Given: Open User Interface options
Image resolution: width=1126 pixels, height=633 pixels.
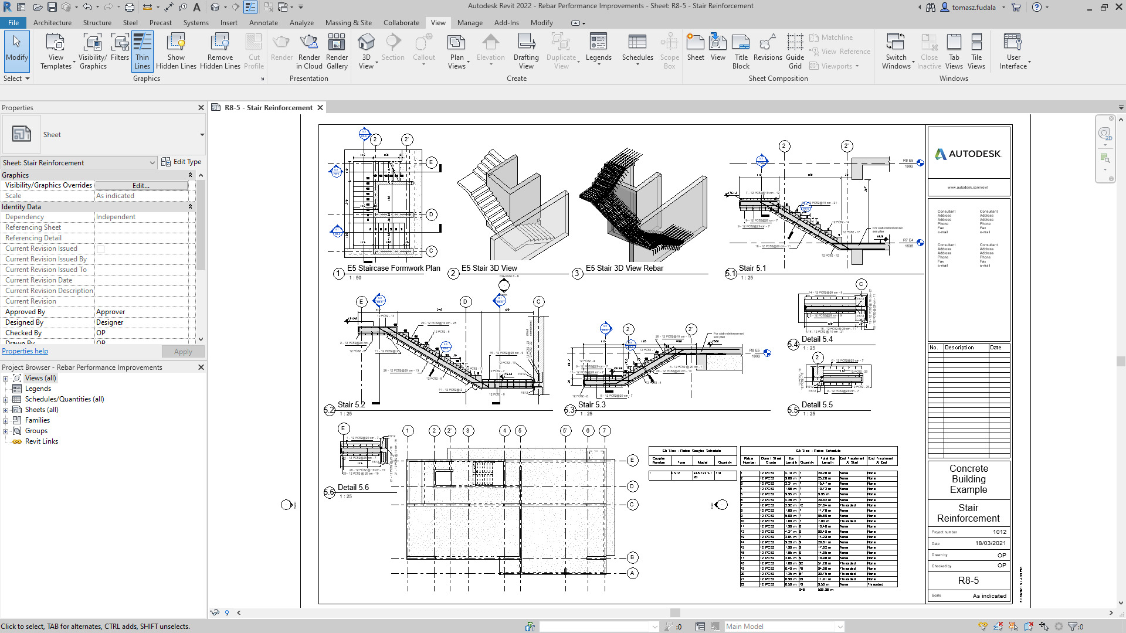Looking at the screenshot, I should [x=1013, y=52].
